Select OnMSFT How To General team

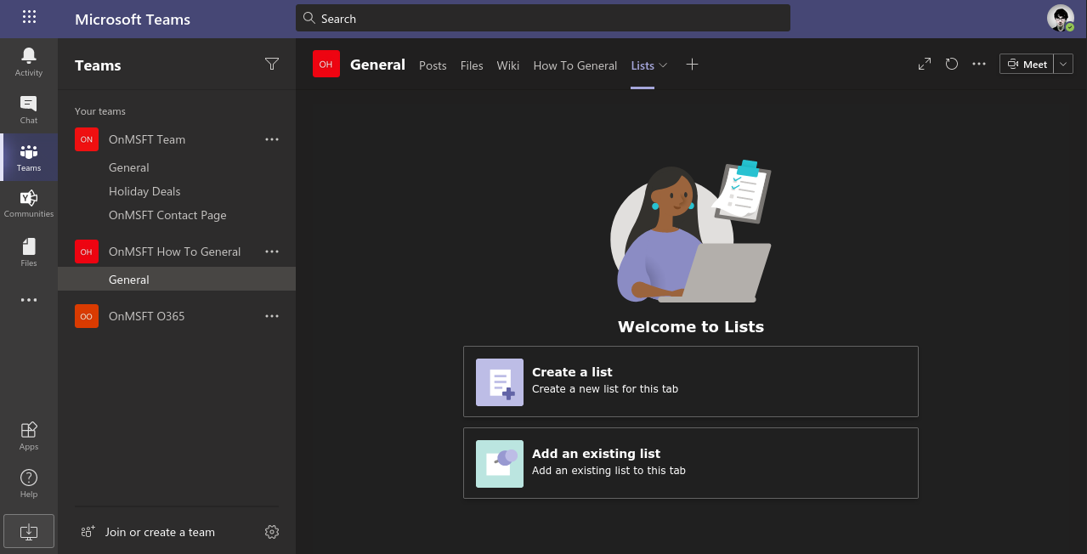(x=177, y=252)
